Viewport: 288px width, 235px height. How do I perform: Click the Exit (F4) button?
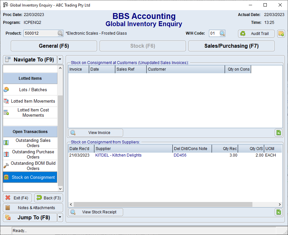pos(17,198)
